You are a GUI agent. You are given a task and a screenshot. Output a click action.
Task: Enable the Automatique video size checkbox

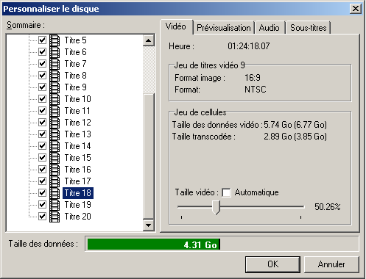(x=226, y=192)
